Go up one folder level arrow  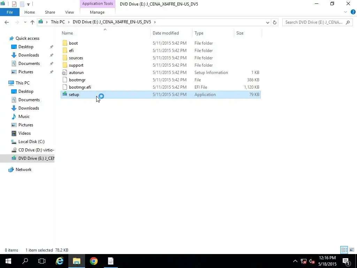[32, 22]
